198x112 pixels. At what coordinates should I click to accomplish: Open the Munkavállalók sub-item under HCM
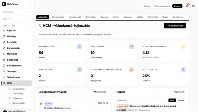coord(19,89)
